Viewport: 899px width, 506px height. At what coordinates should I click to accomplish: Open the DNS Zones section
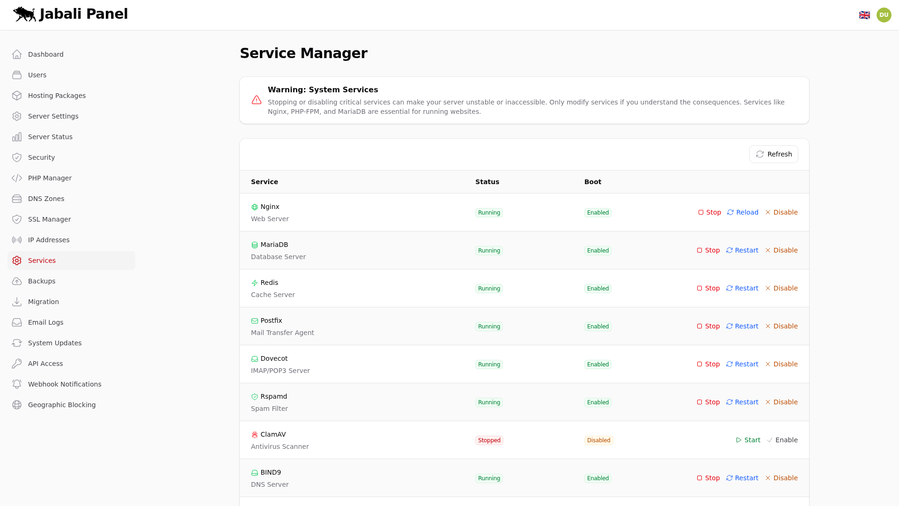click(46, 199)
